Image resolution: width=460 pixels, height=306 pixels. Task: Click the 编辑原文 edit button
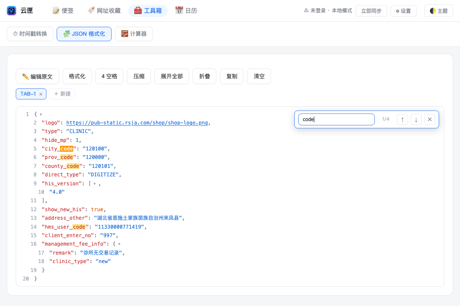[x=37, y=76]
